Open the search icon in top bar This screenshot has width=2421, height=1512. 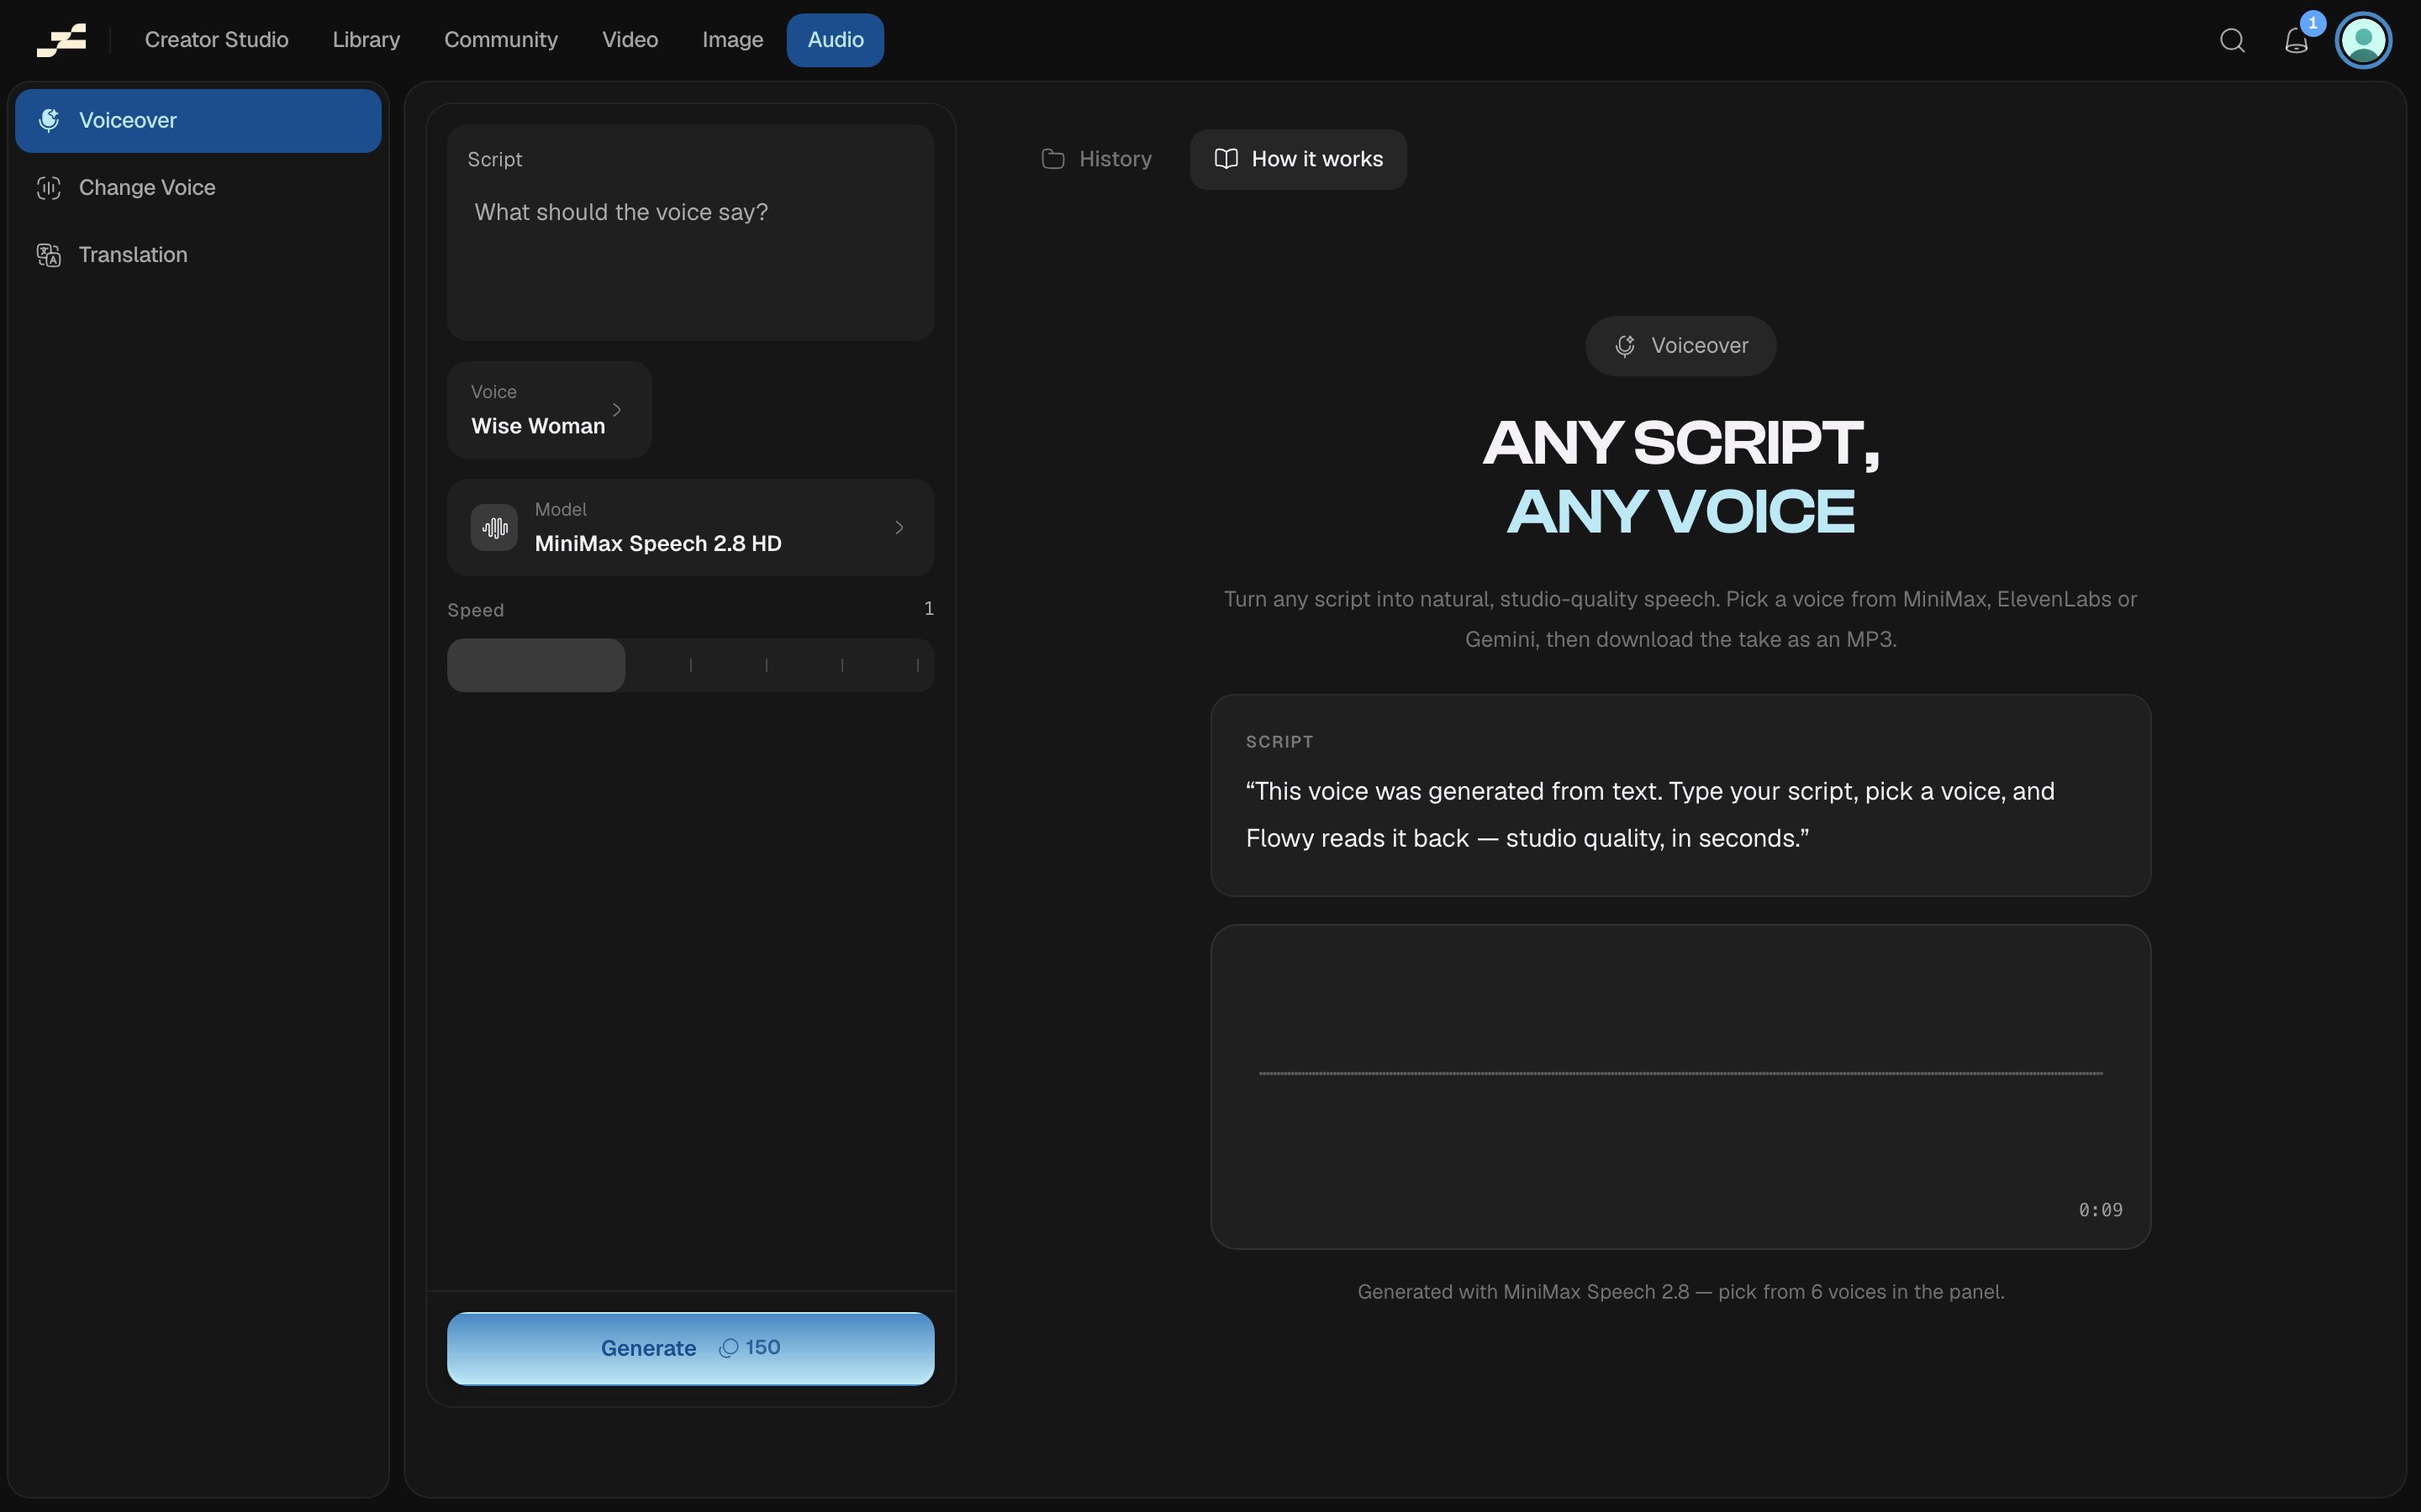(x=2232, y=40)
